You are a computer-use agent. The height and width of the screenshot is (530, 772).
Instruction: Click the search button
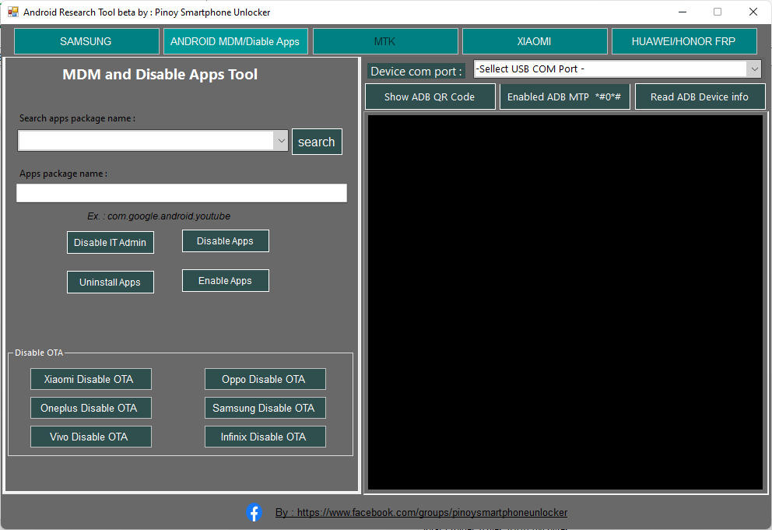pyautogui.click(x=317, y=141)
